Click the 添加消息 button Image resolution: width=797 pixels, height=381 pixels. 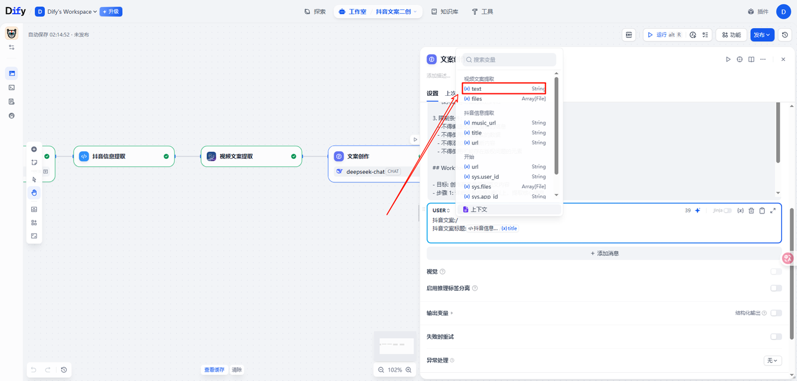click(604, 253)
